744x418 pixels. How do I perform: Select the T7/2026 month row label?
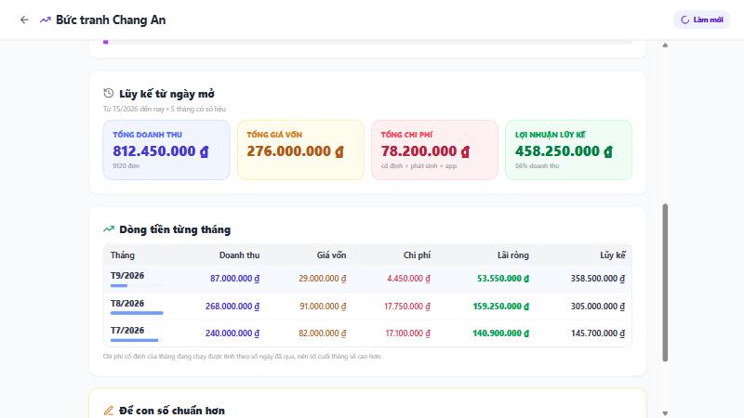click(127, 331)
